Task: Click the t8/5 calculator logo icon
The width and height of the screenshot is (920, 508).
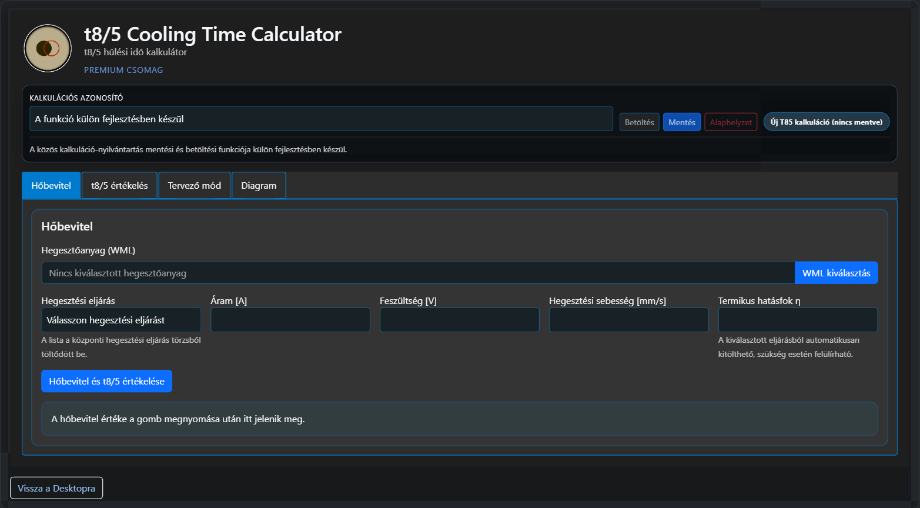Action: tap(48, 48)
